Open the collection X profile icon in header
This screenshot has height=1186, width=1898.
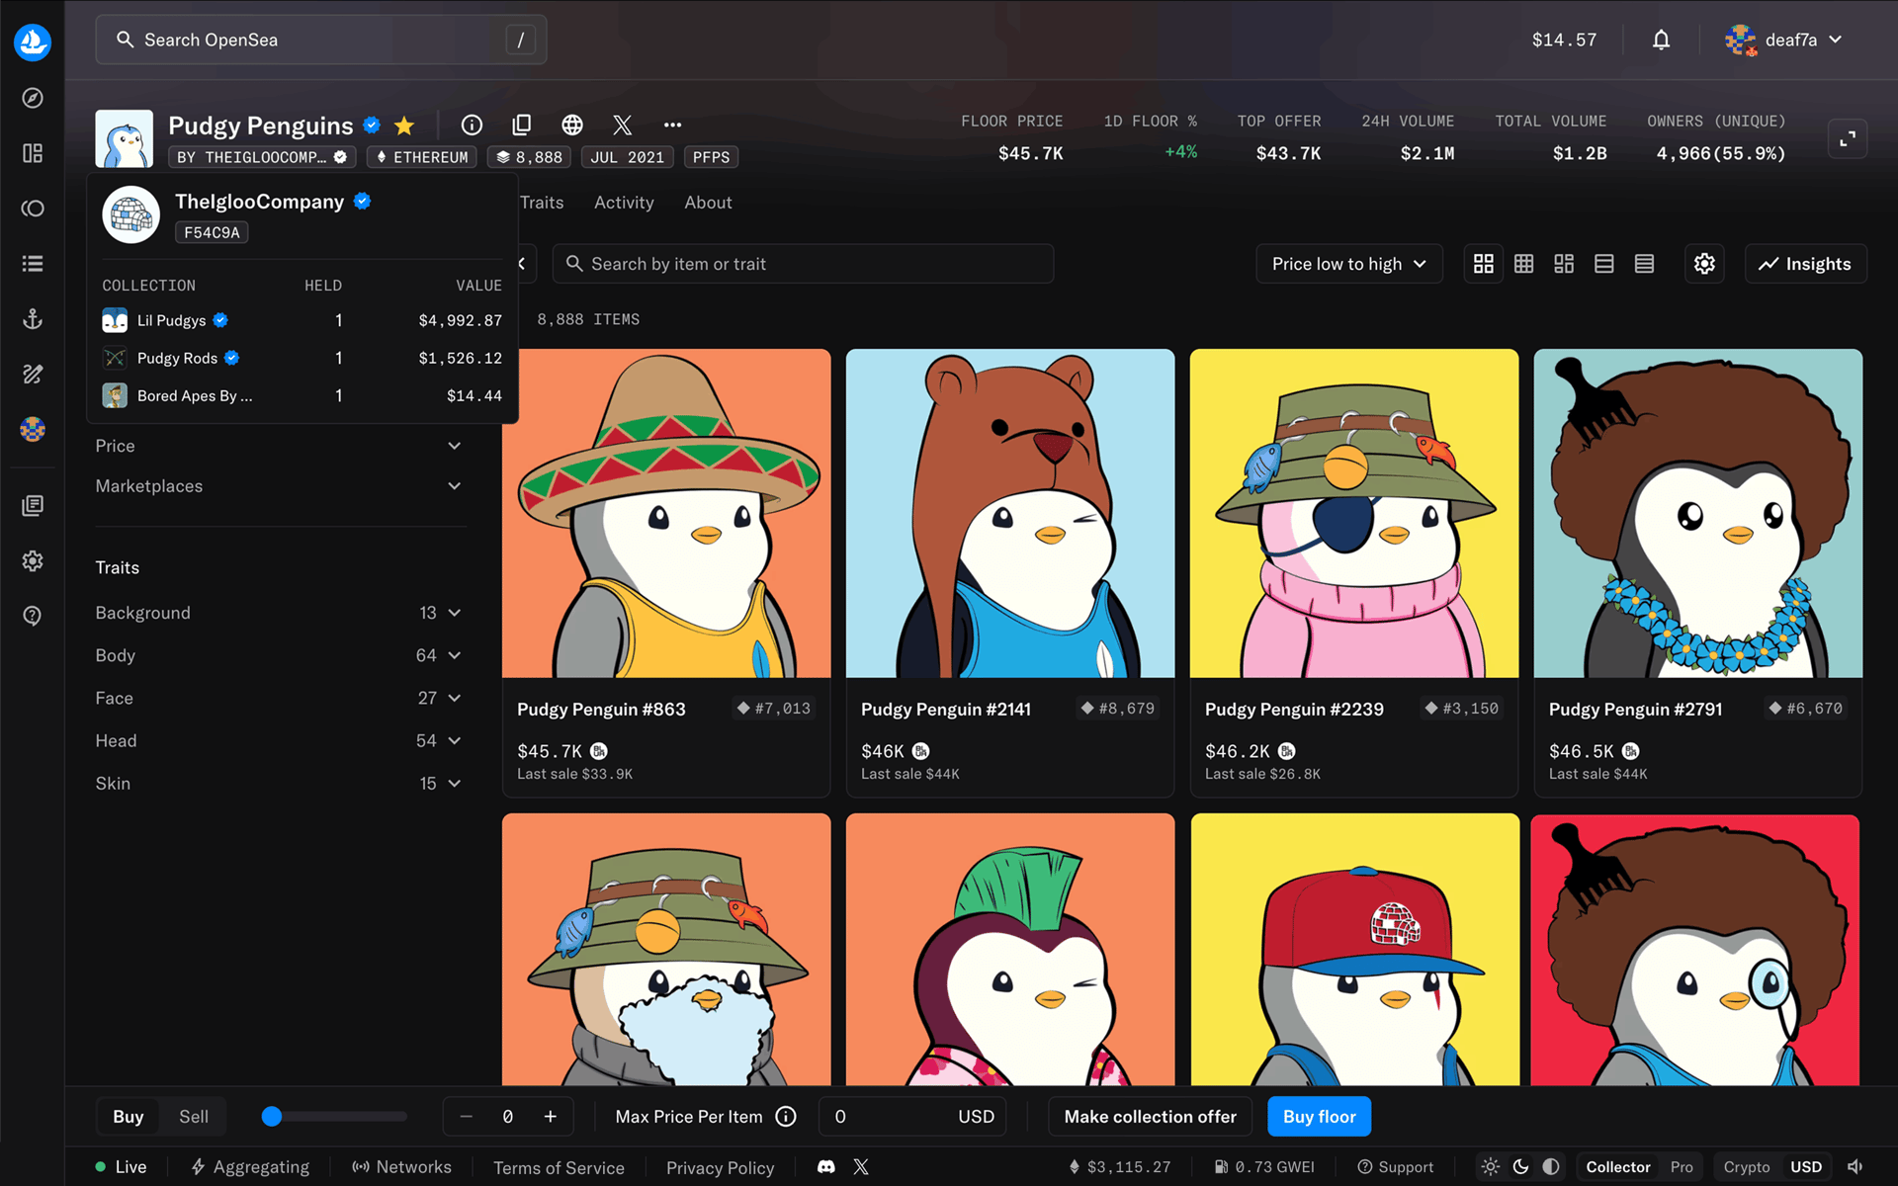(x=622, y=125)
